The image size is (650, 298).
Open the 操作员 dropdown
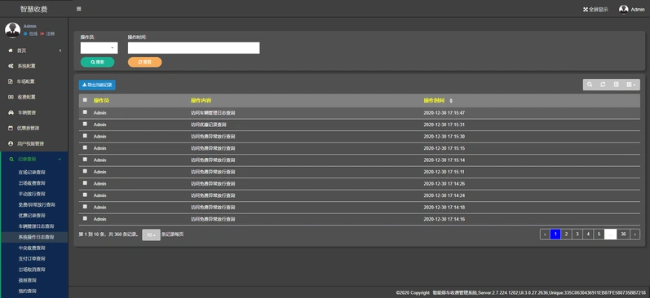click(99, 48)
